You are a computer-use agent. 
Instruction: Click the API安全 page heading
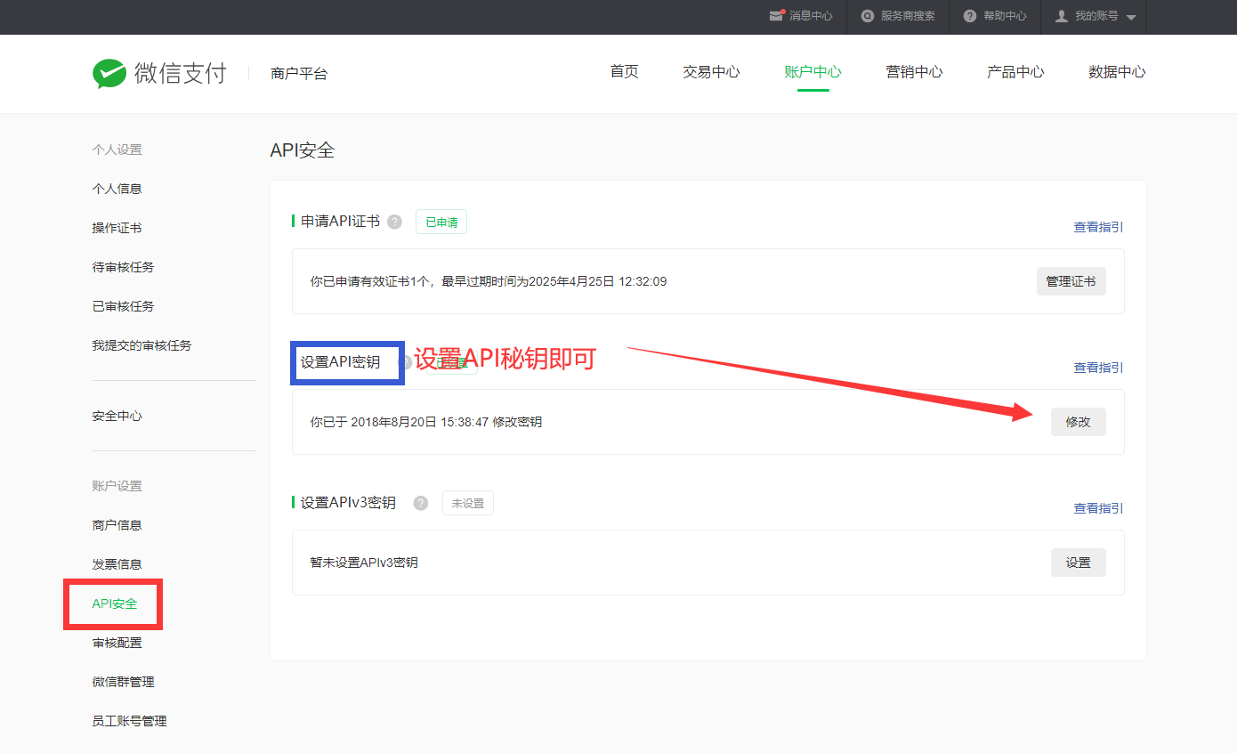pyautogui.click(x=303, y=150)
